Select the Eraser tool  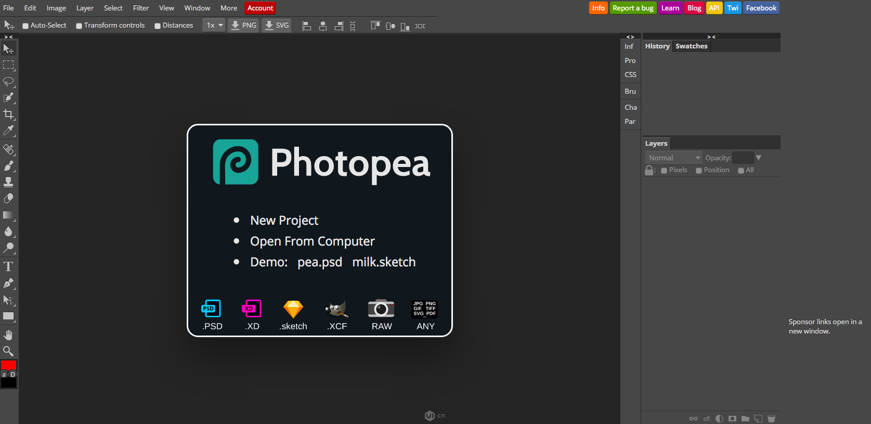point(8,198)
